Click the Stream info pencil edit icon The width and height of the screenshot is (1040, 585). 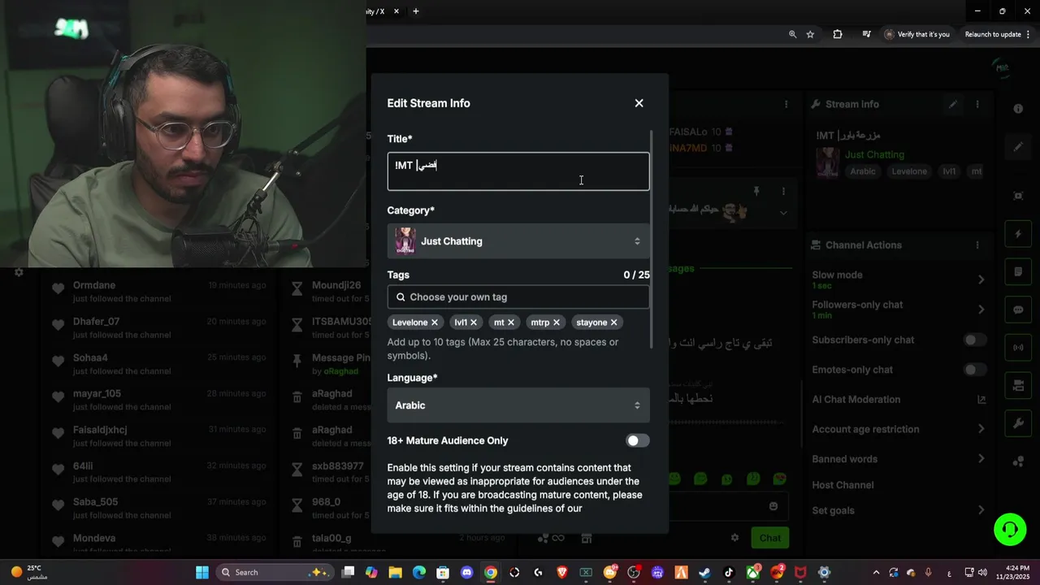[x=953, y=104]
